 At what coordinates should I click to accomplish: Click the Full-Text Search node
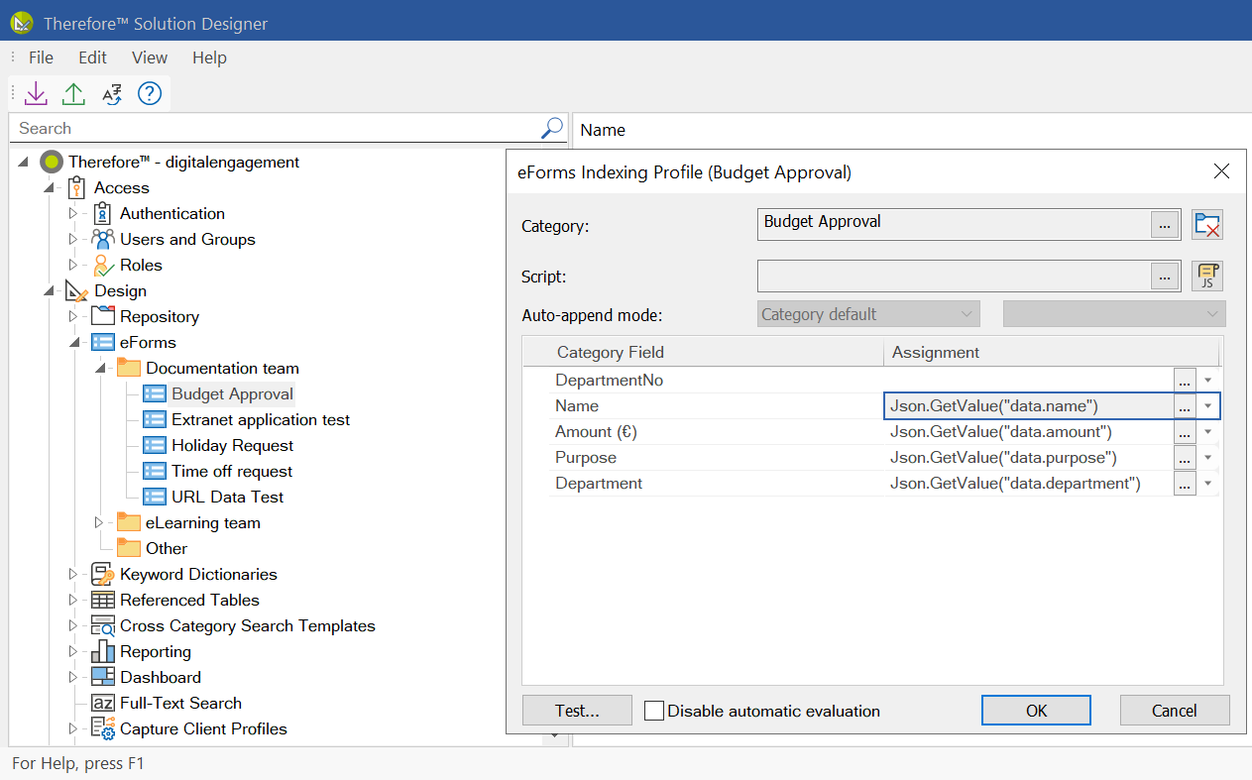(180, 704)
